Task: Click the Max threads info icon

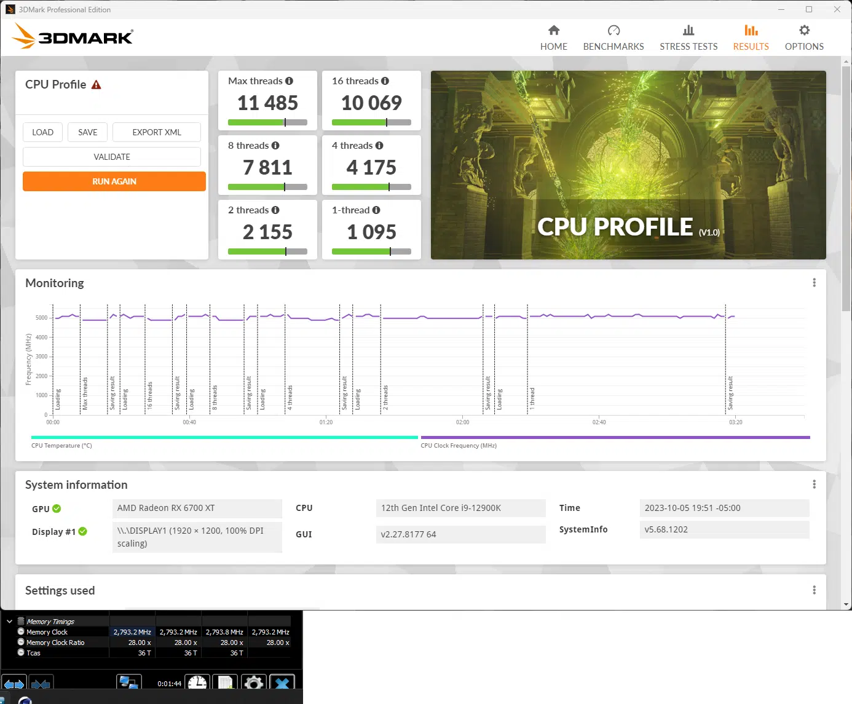Action: (289, 81)
